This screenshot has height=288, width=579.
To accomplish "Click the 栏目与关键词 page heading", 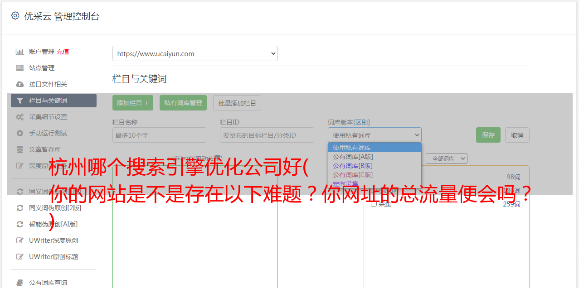I will click(140, 79).
